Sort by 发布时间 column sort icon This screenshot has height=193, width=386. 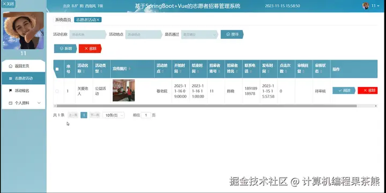(269, 71)
